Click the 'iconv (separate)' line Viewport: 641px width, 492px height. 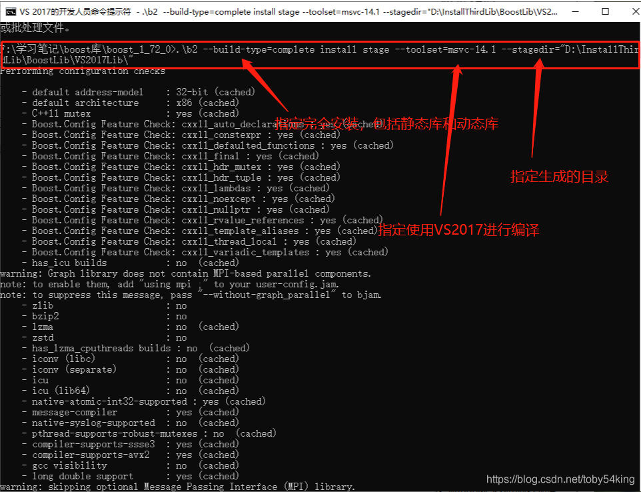tap(131, 369)
